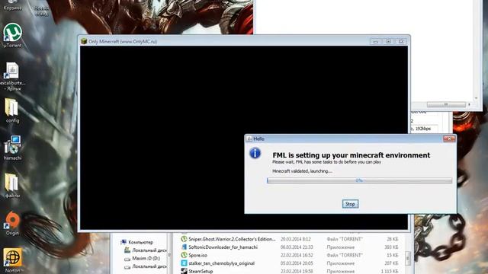Viewport: 488px width, 274px height.
Task: Click the 393 КБ size cell
Action: (x=391, y=247)
